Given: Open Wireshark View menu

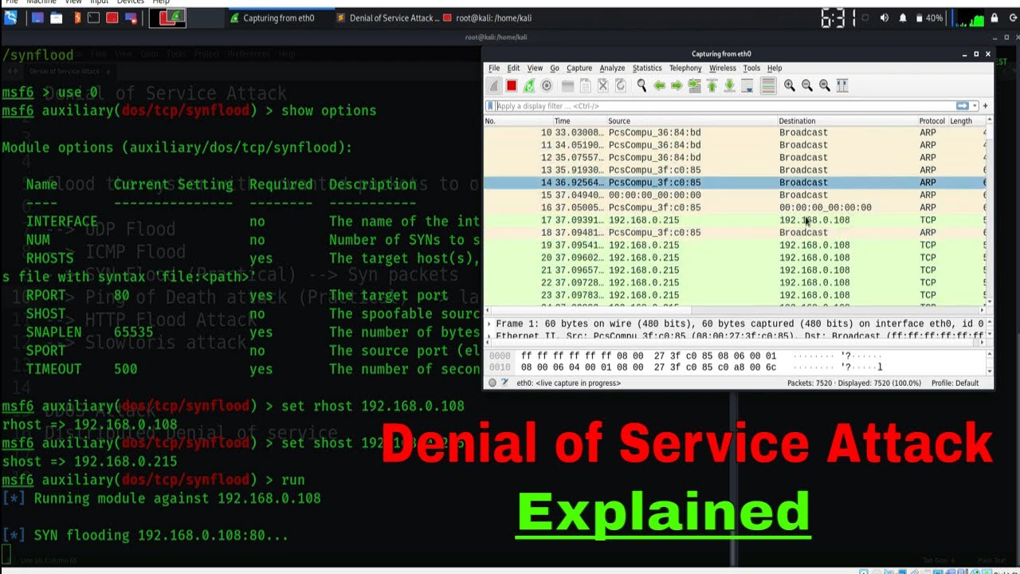Looking at the screenshot, I should (535, 69).
